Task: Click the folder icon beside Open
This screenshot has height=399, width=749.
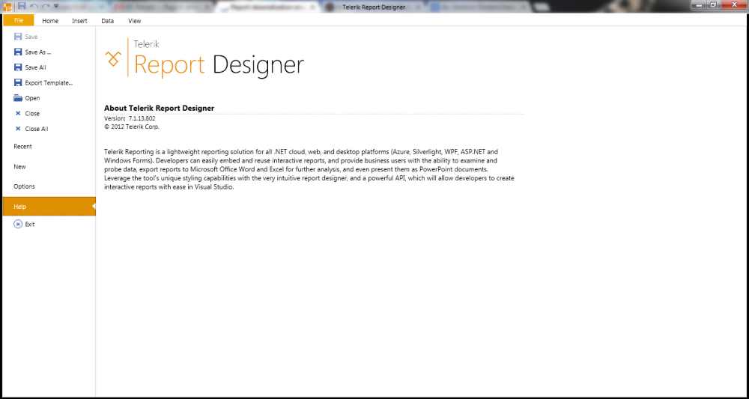Action: (x=18, y=98)
